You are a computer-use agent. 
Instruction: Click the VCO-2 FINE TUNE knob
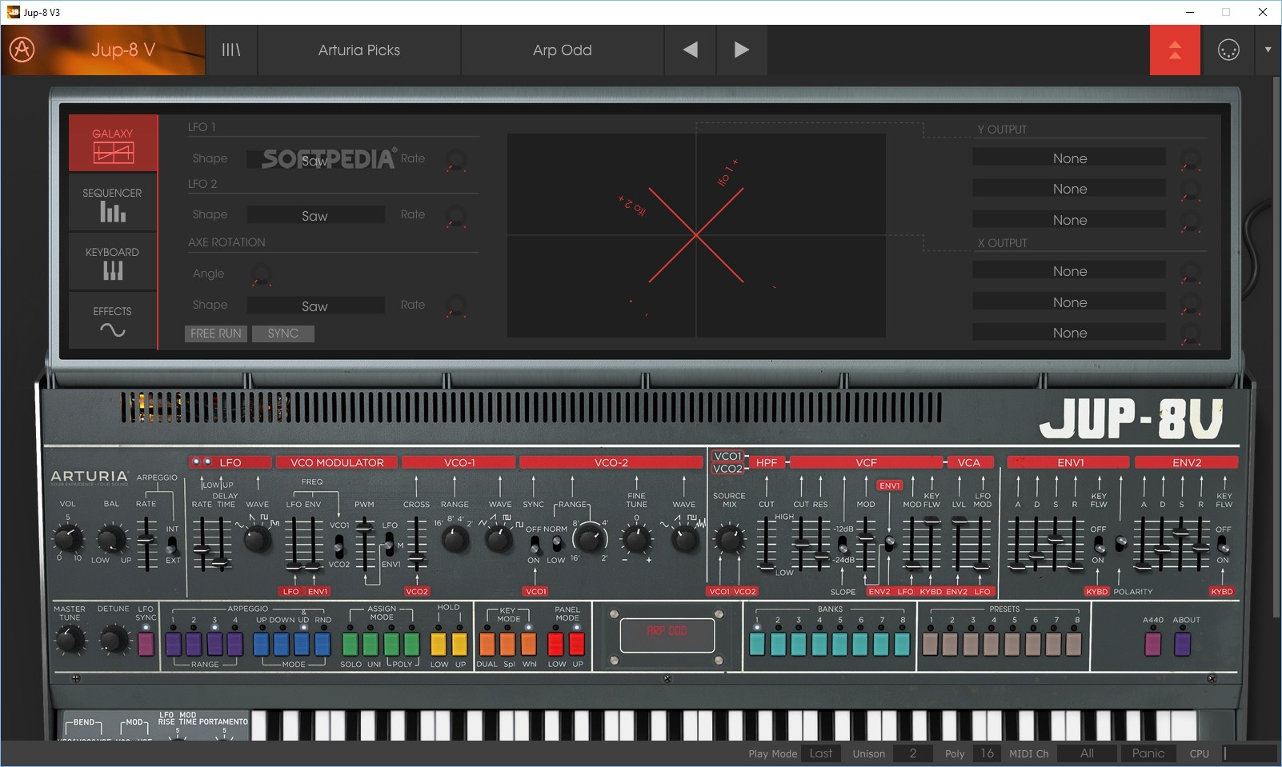[637, 539]
